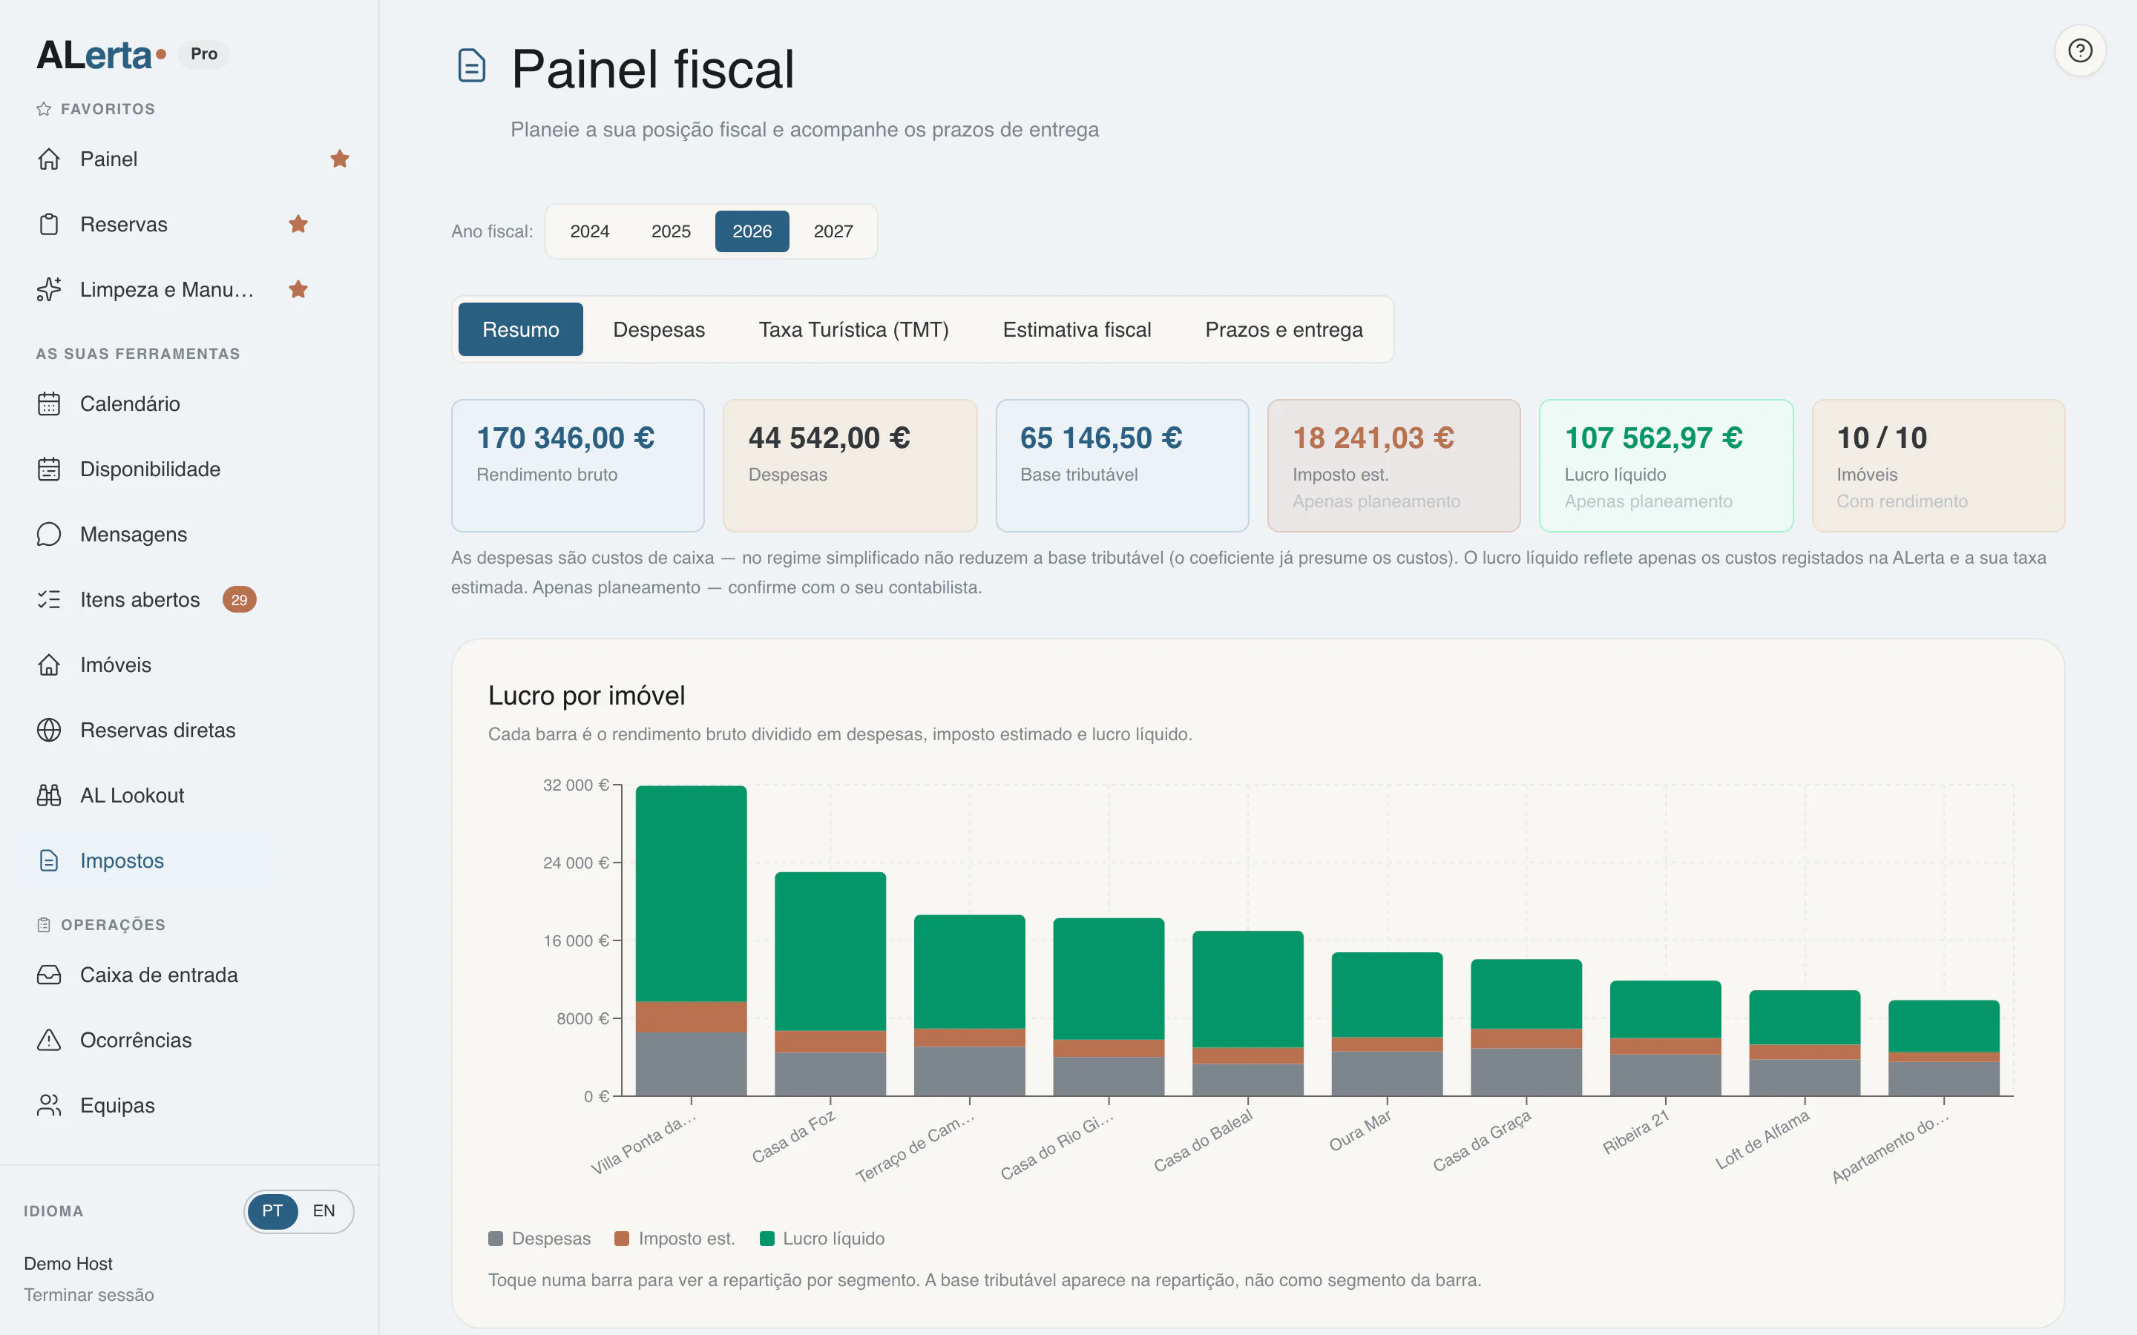Click the Disponibilidade icon in sidebar

tap(48, 469)
